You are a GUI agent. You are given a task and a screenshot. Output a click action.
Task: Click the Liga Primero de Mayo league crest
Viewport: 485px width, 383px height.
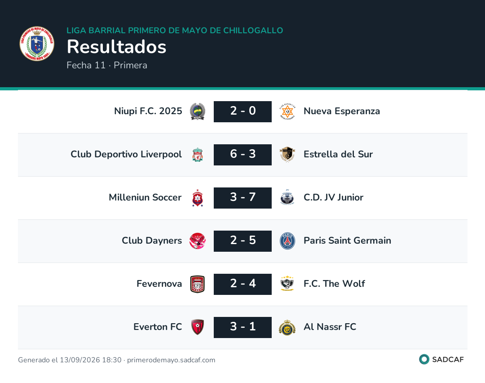(37, 44)
